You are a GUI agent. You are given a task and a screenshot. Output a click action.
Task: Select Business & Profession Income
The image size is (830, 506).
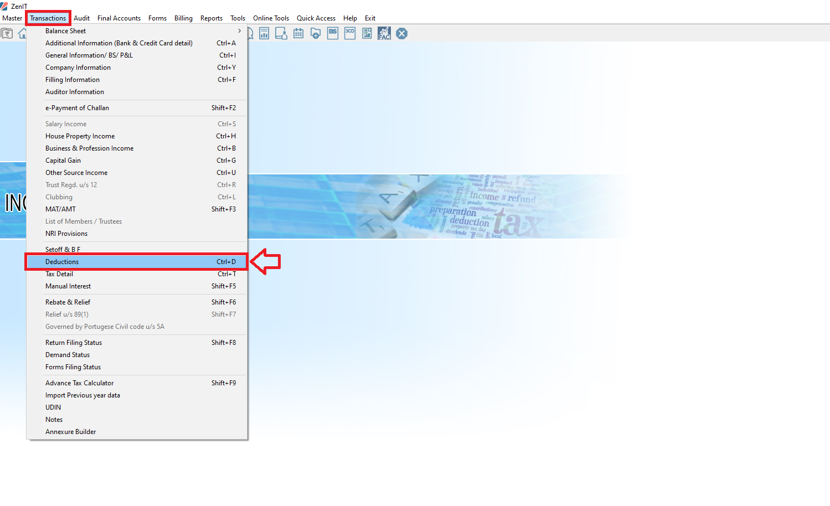coord(137,148)
